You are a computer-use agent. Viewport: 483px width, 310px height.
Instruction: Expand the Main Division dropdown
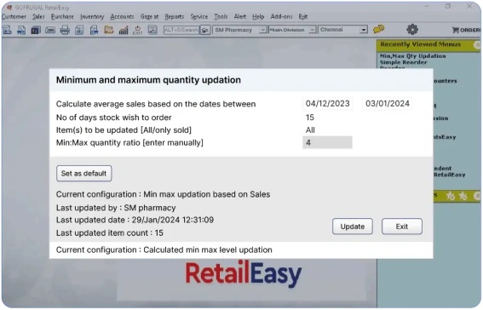pos(313,30)
